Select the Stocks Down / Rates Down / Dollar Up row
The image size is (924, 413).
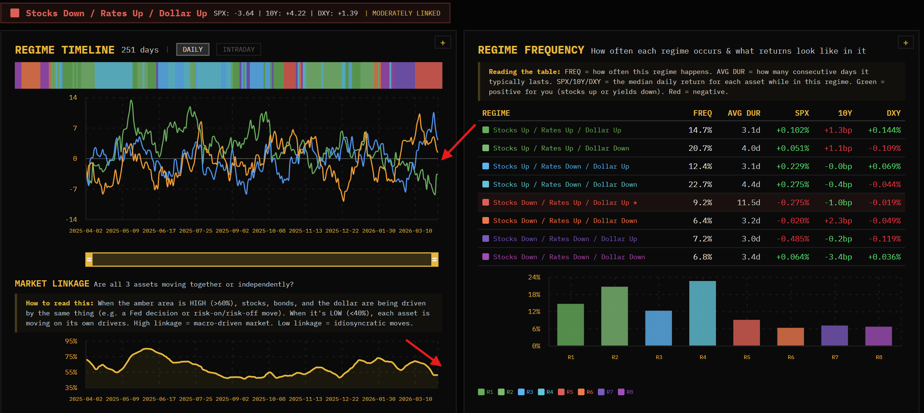(x=692, y=239)
